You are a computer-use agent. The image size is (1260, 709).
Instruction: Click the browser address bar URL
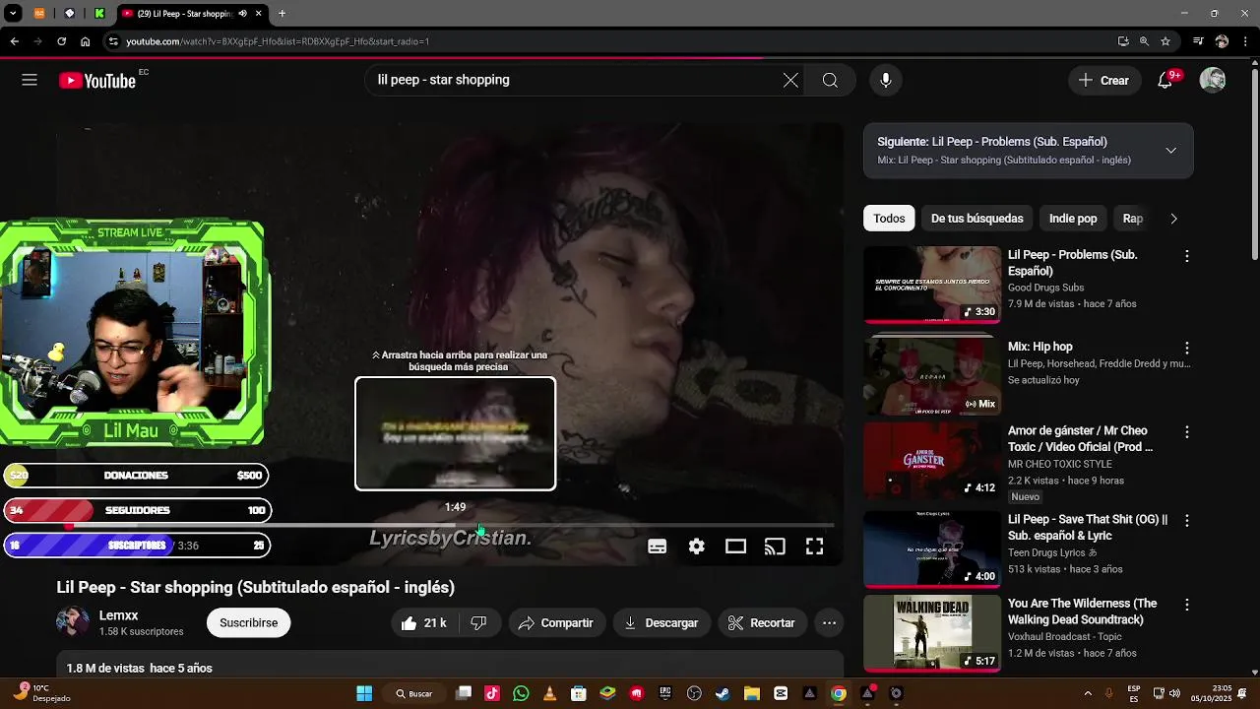coord(278,41)
